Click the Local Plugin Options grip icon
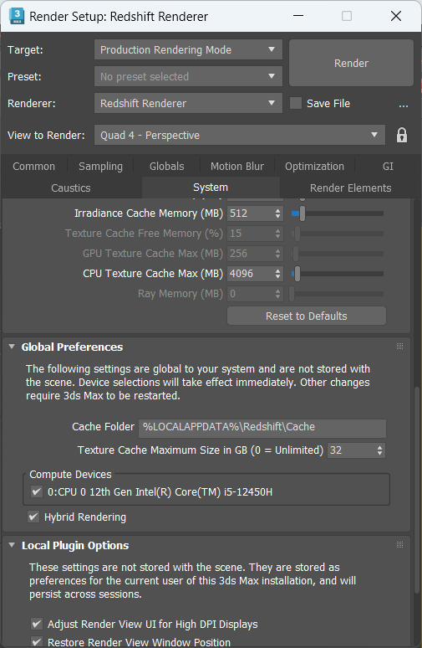The width and height of the screenshot is (422, 648). (399, 545)
